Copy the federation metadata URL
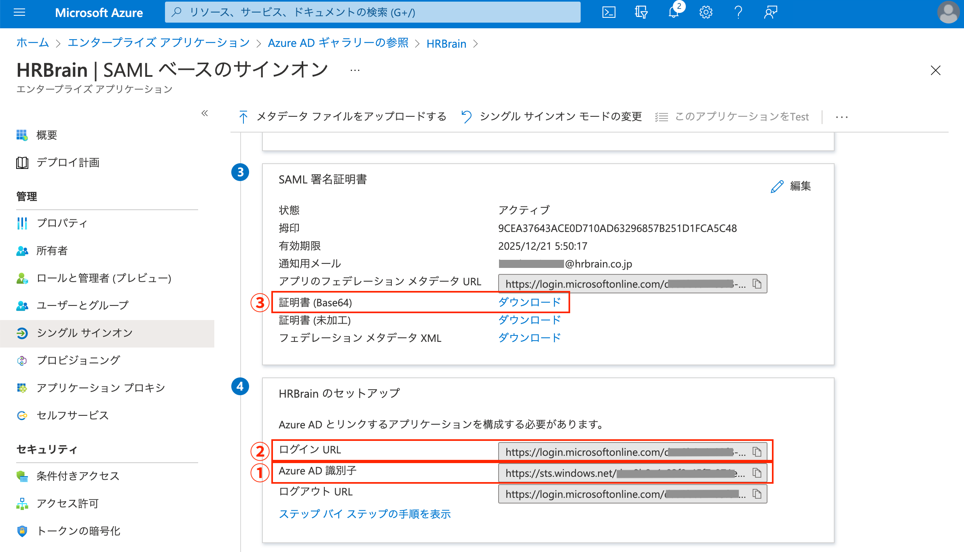Screen dimensions: 964x552 (x=757, y=284)
